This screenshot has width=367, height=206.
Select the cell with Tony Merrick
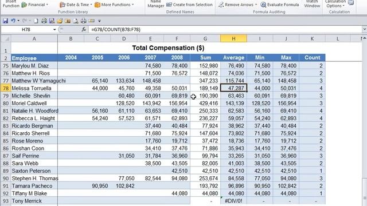(x=34, y=201)
